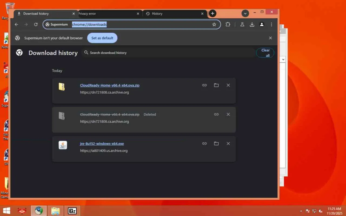Open the Action Center flag icon
346x216 pixels.
pyautogui.click(x=308, y=211)
